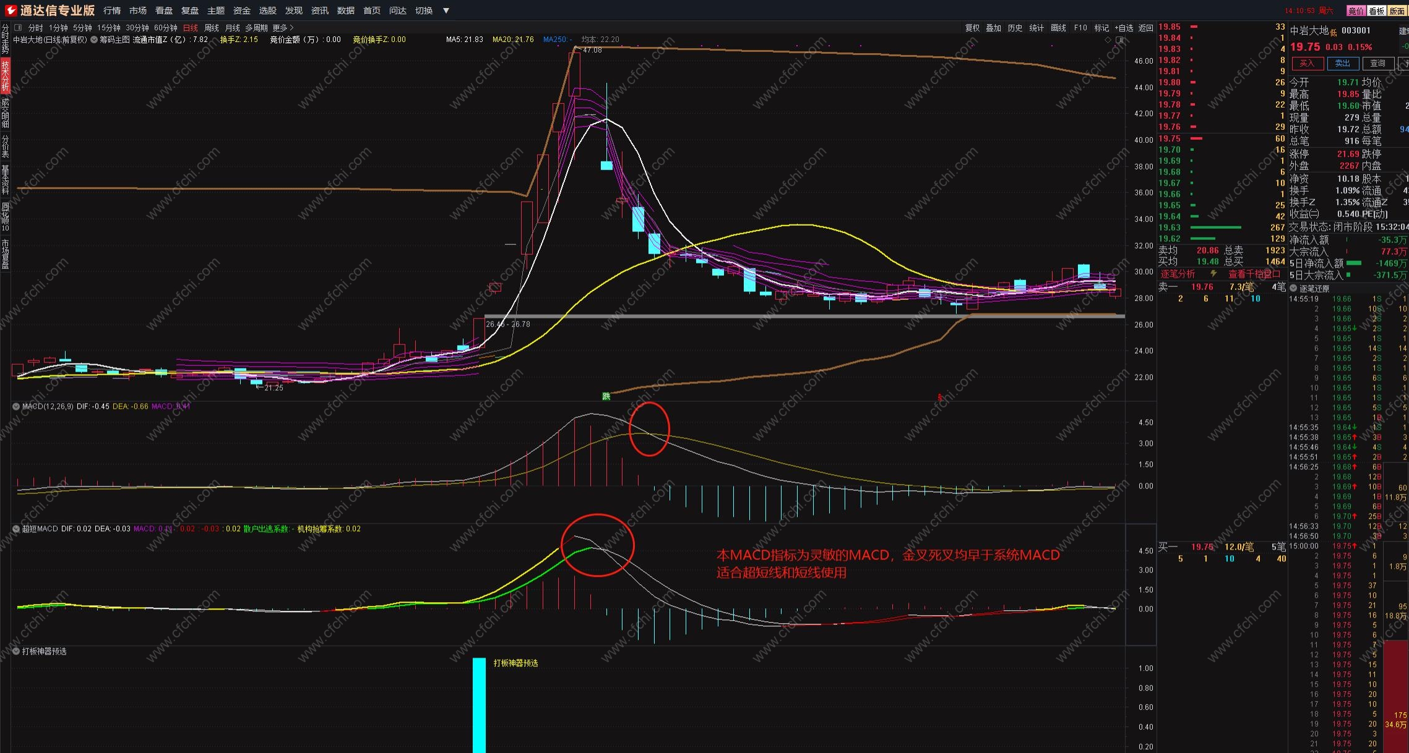Select the 基本资料 left sidebar tab
The height and width of the screenshot is (753, 1409).
5,179
